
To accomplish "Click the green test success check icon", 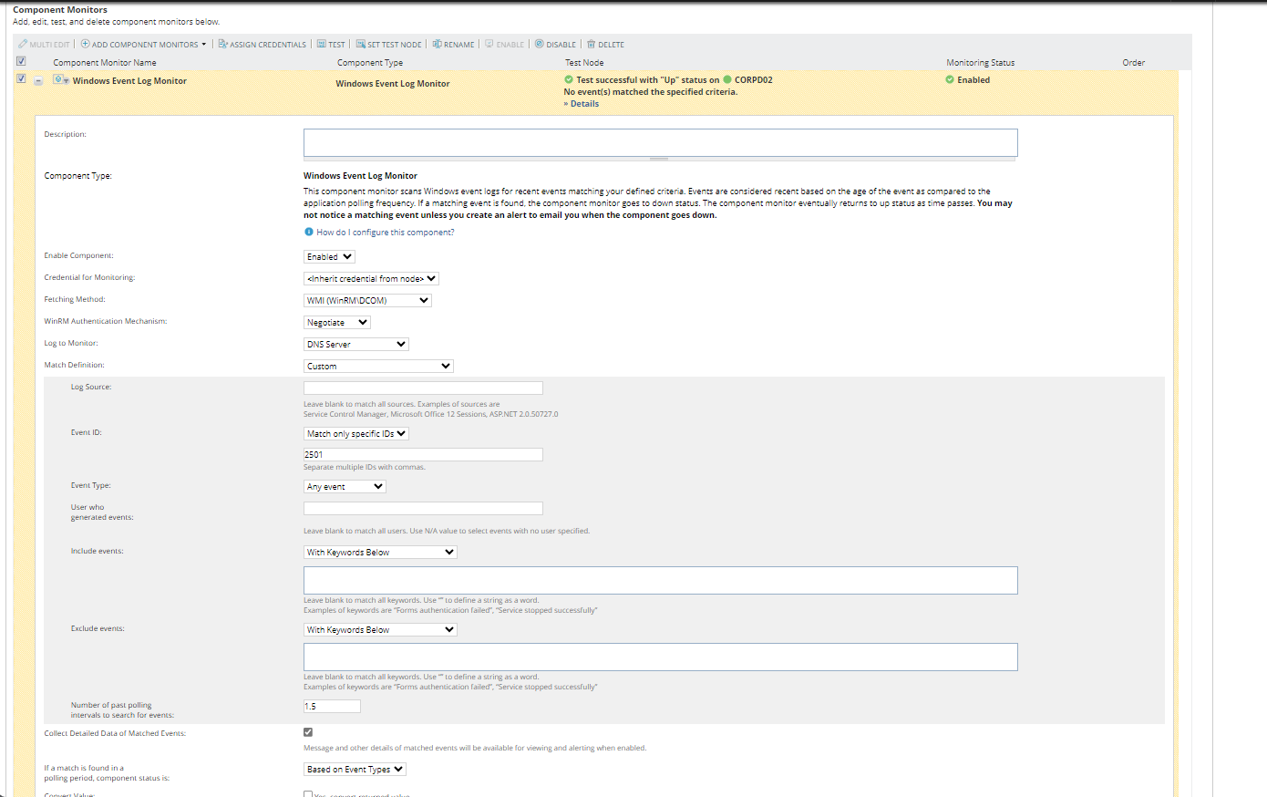I will click(x=569, y=79).
